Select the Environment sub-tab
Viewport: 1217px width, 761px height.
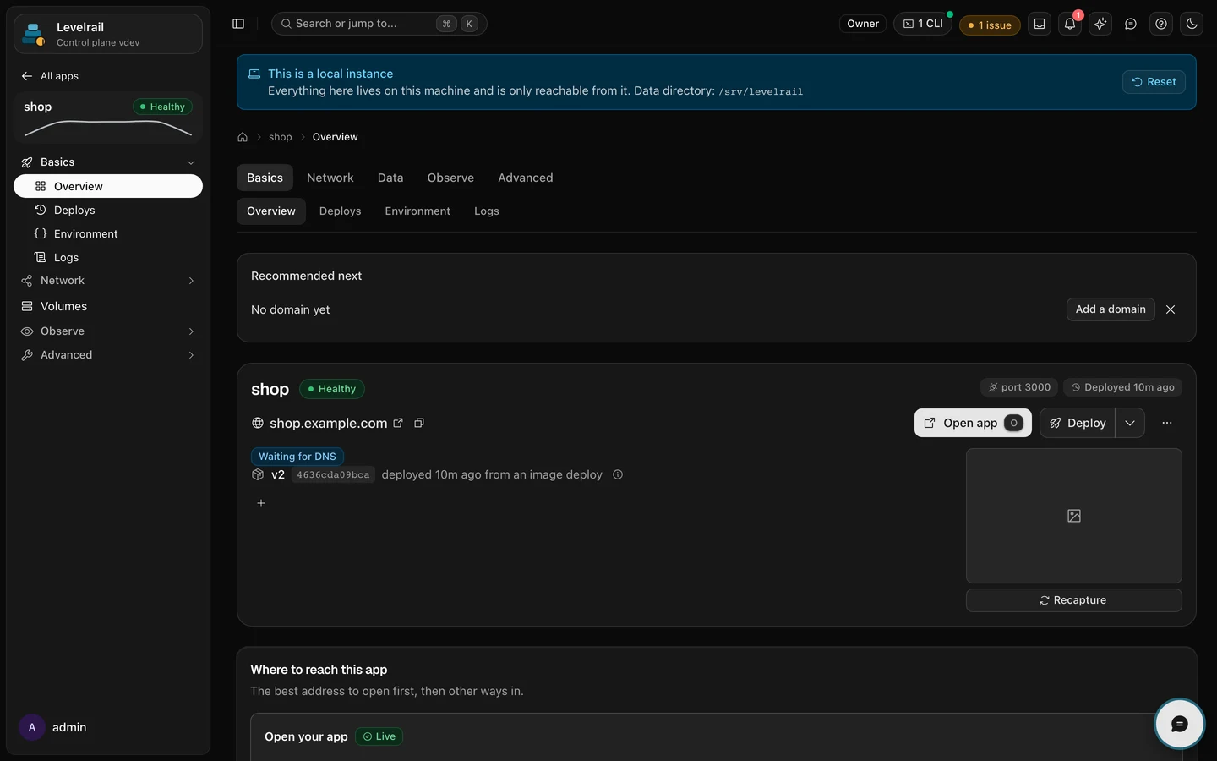(x=417, y=211)
